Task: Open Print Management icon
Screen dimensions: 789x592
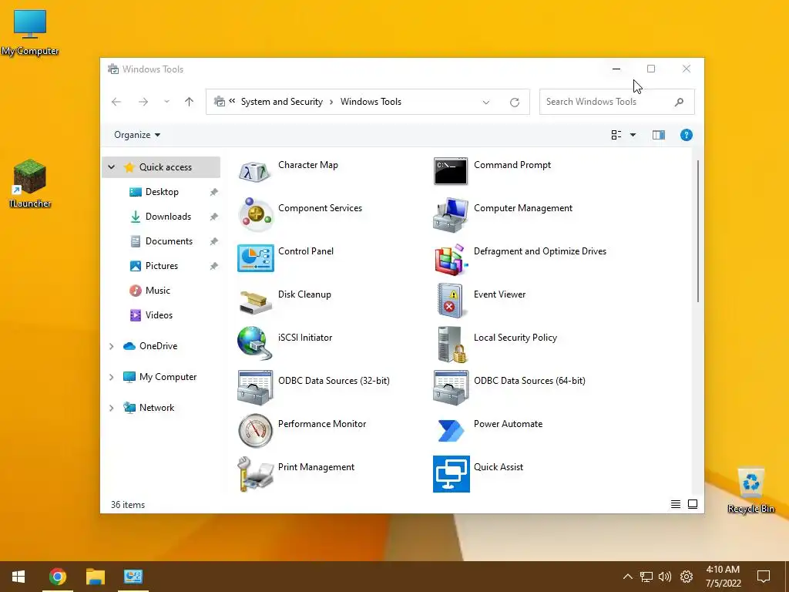Action: coord(256,474)
